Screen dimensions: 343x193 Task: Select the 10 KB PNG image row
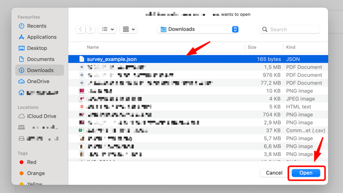[x=198, y=91]
